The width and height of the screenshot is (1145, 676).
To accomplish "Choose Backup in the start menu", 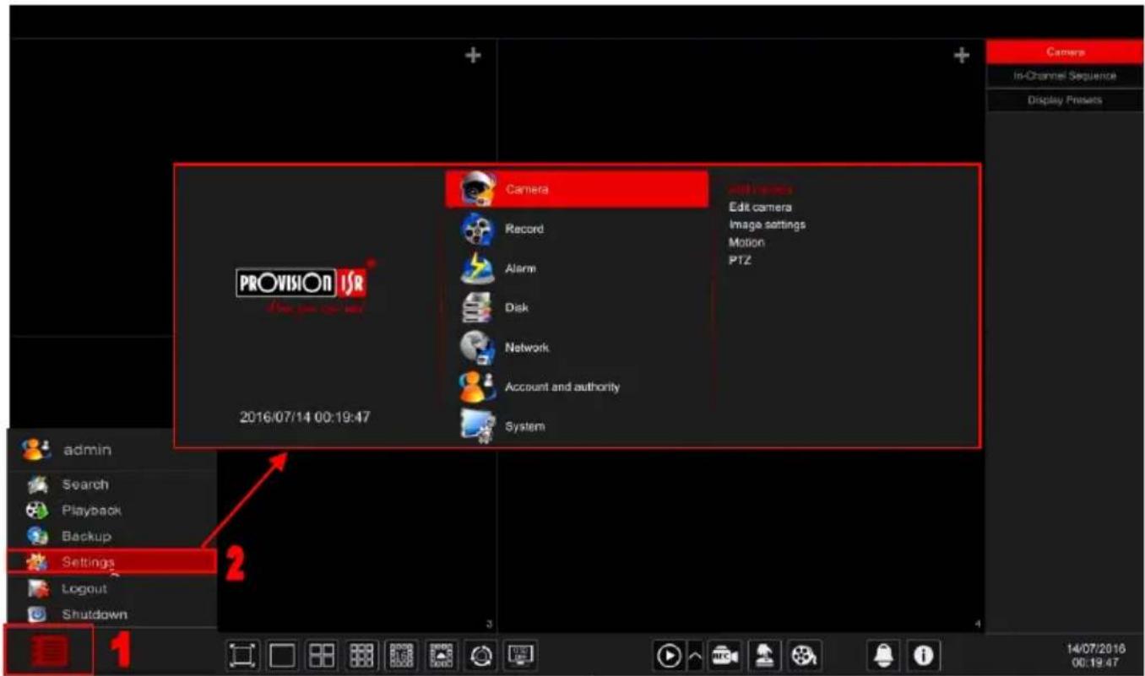I will point(112,537).
